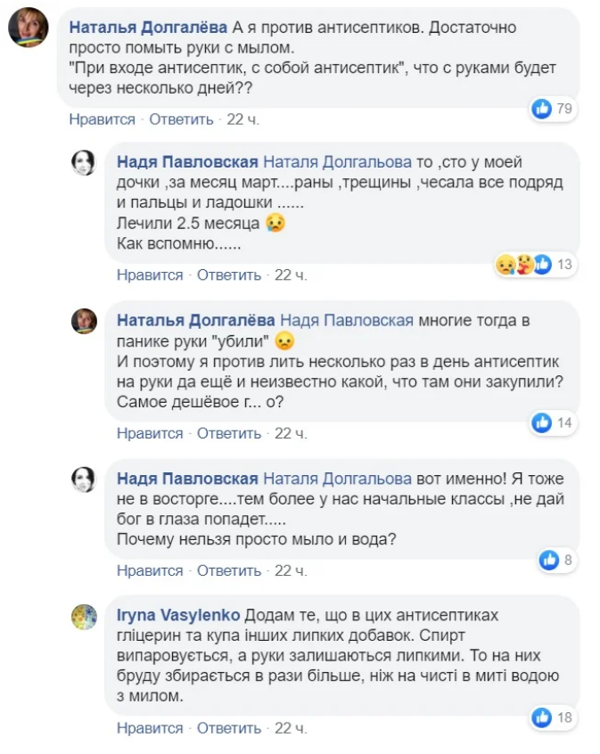Open the tagged Надя Павловская mention link
This screenshot has height=754, width=600.
click(x=347, y=321)
